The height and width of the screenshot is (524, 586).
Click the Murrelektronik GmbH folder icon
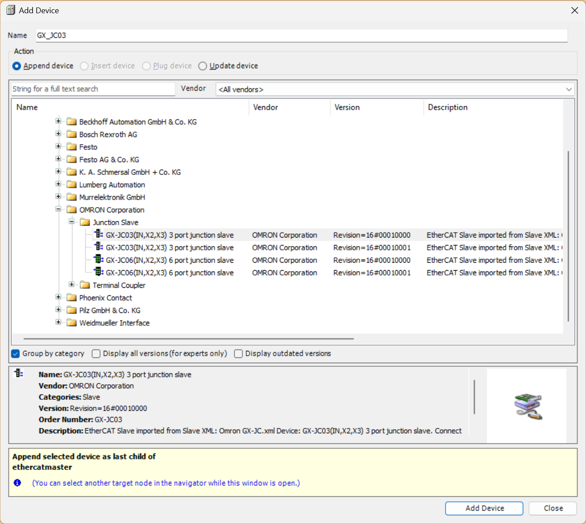(71, 197)
